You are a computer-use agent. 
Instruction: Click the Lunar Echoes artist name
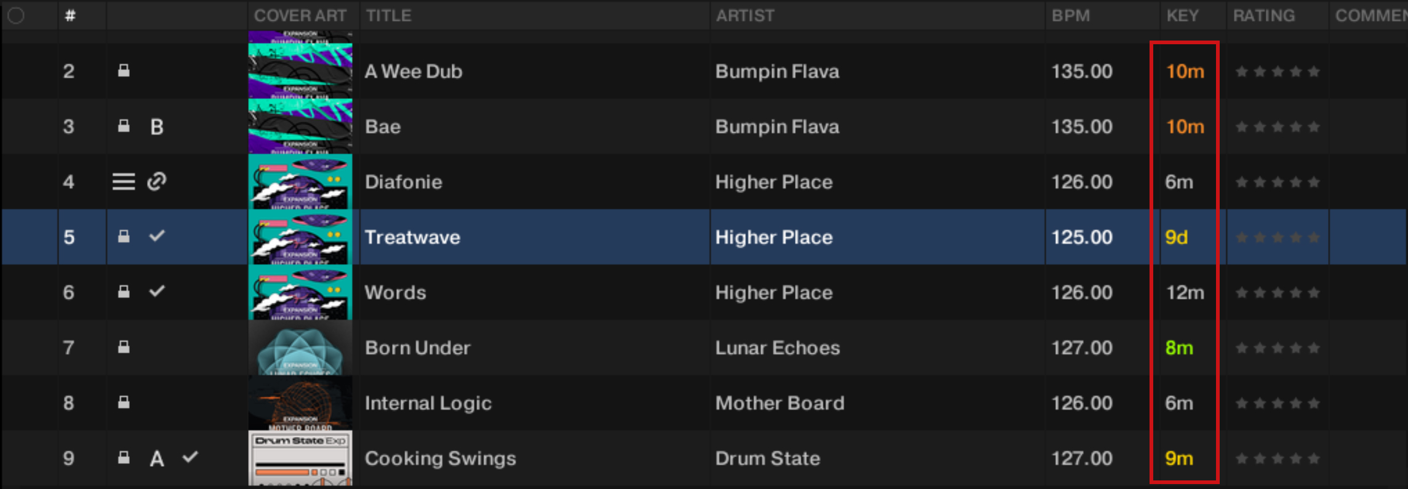777,348
